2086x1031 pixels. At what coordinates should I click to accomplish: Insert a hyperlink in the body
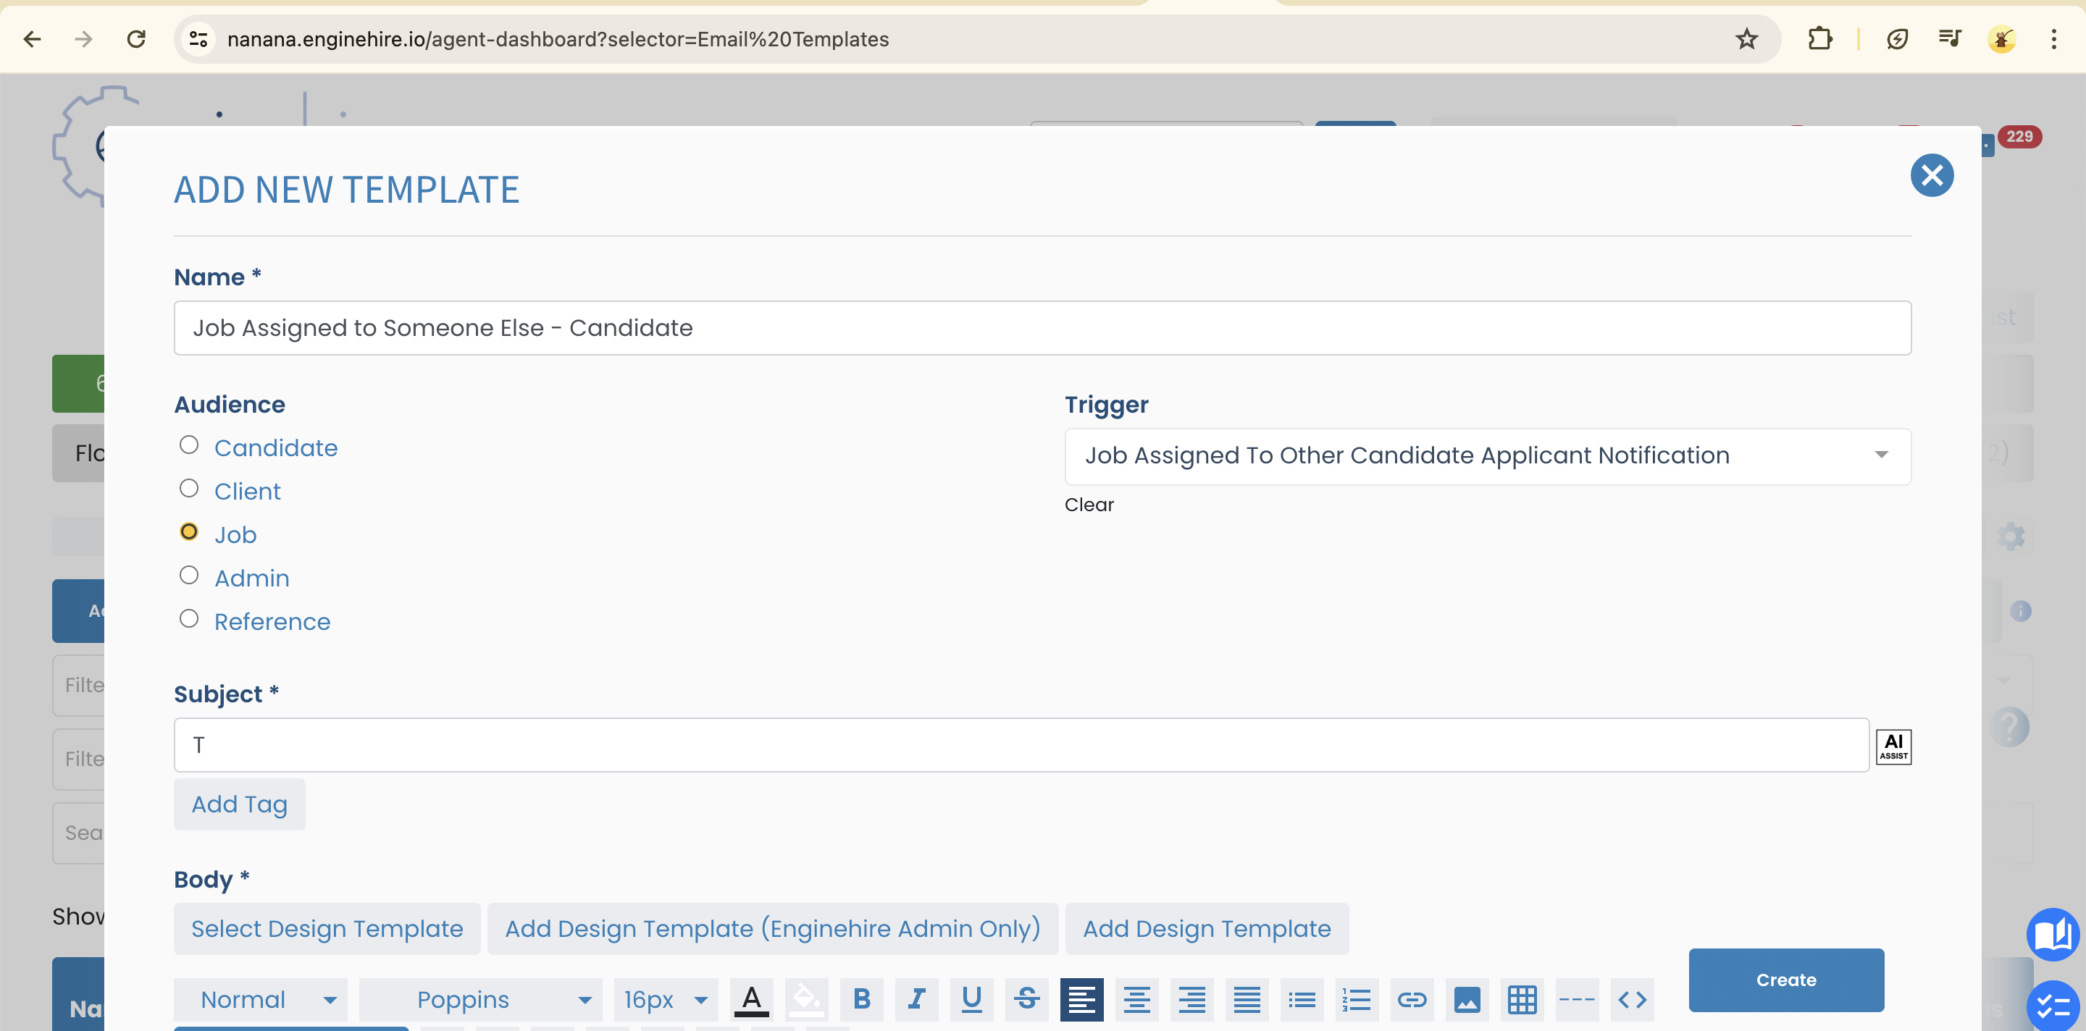[1412, 999]
